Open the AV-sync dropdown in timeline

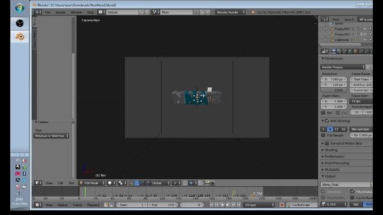click(x=259, y=205)
